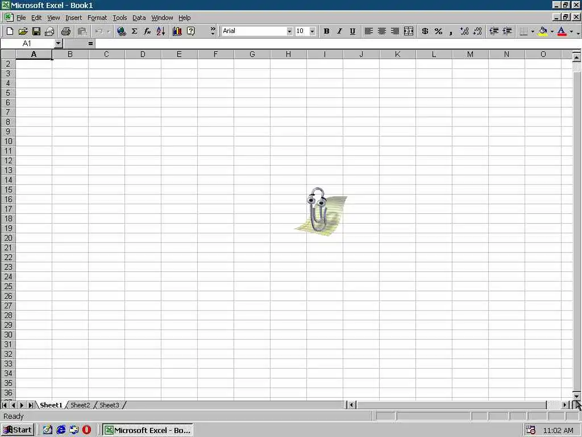Click the Borders icon
The height and width of the screenshot is (437, 582).
(523, 31)
